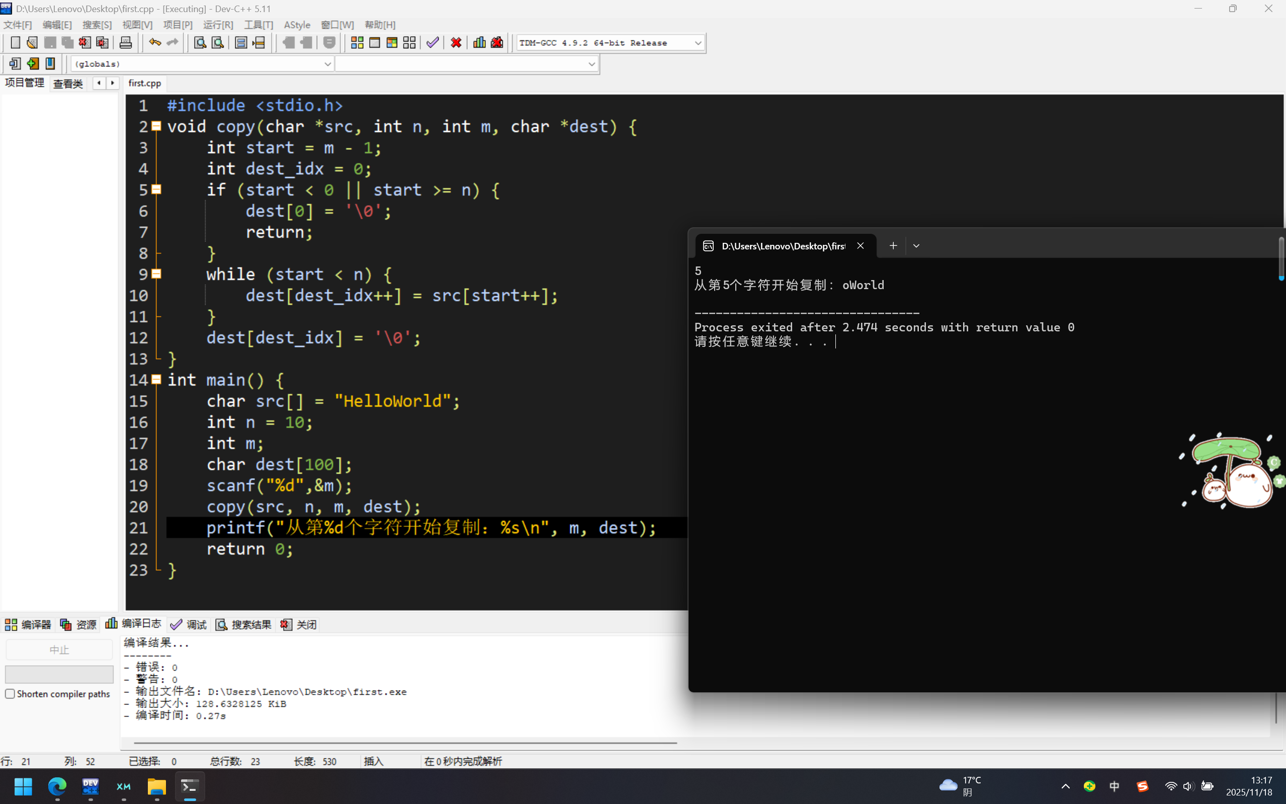The image size is (1286, 804).
Task: Click the purple checkmark Debug icon
Action: point(433,43)
